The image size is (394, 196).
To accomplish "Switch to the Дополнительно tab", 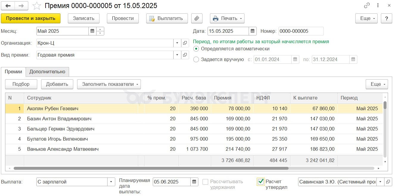I will tap(47, 71).
